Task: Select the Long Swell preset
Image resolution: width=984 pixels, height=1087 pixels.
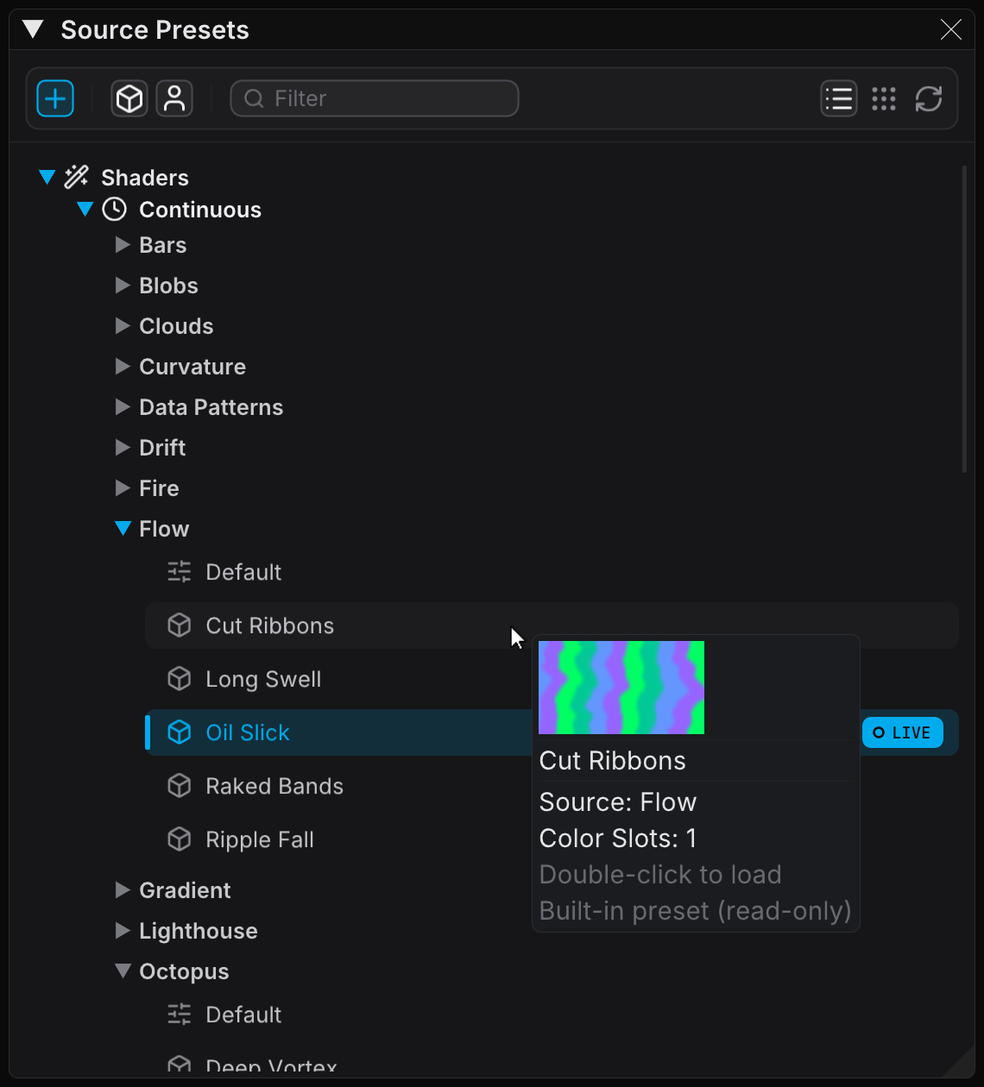Action: pos(552,679)
